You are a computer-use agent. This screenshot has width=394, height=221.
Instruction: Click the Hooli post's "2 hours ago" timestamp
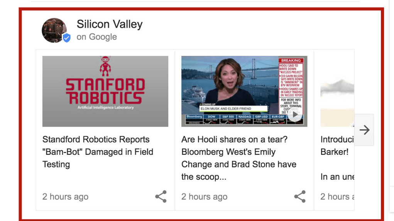click(204, 197)
